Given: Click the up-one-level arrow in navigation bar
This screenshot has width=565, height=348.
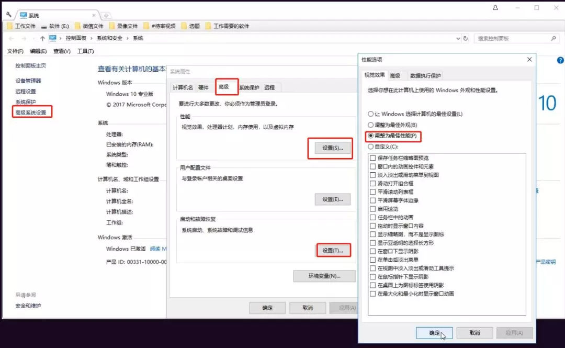Looking at the screenshot, I should pos(42,38).
